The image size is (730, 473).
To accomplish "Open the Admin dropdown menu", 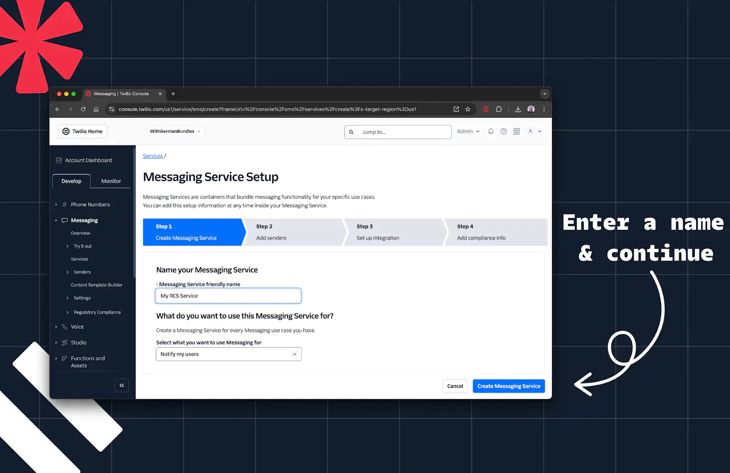I will click(x=468, y=131).
